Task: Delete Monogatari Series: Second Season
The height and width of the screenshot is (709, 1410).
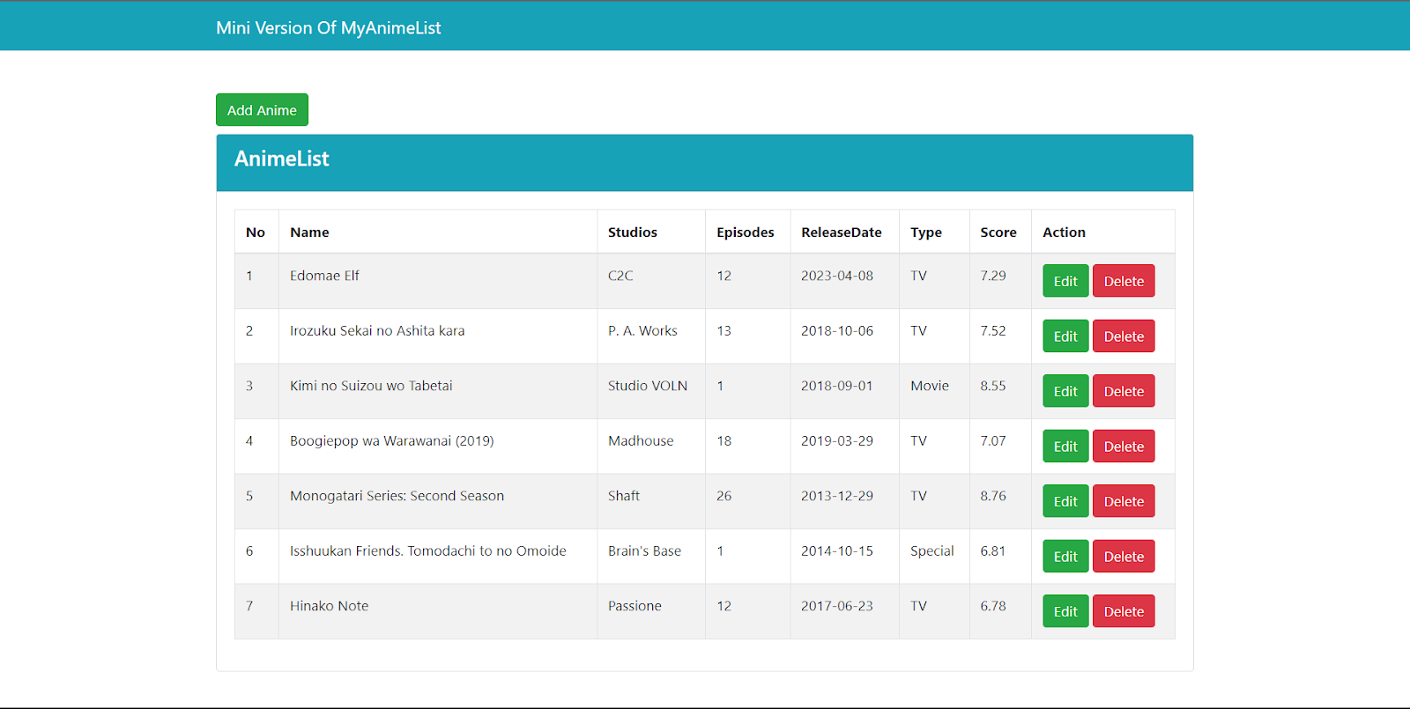Action: [x=1124, y=501]
